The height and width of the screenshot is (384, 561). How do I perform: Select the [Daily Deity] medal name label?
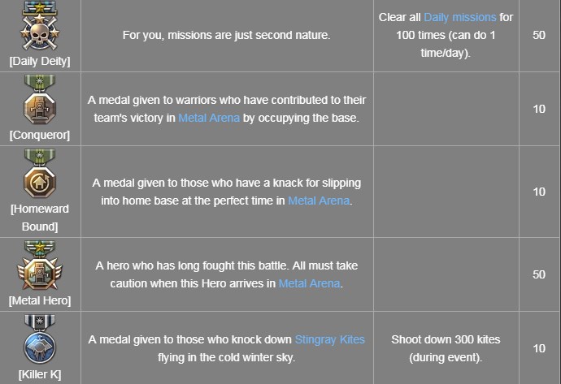click(39, 61)
